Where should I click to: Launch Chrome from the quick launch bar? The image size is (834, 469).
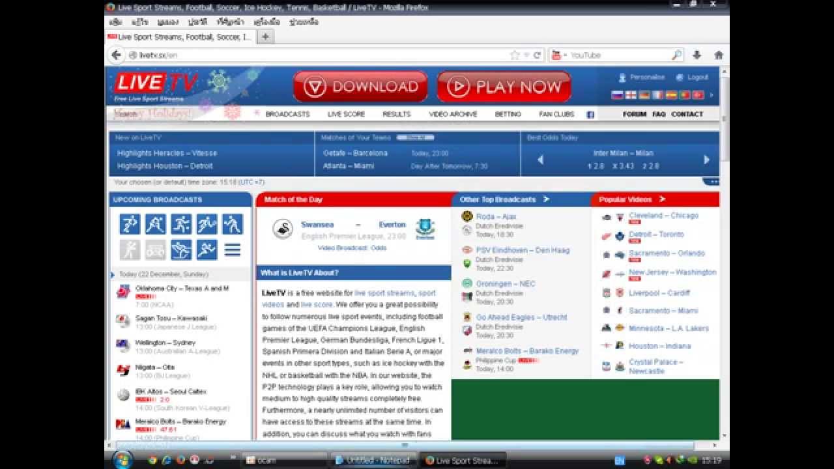152,460
